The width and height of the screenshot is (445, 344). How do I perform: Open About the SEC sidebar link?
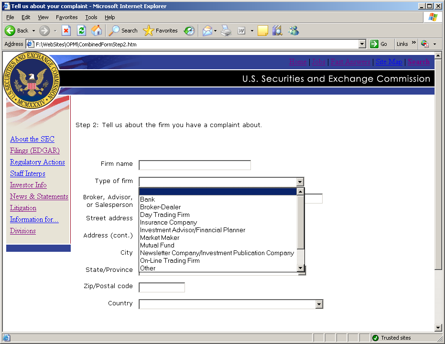[32, 139]
